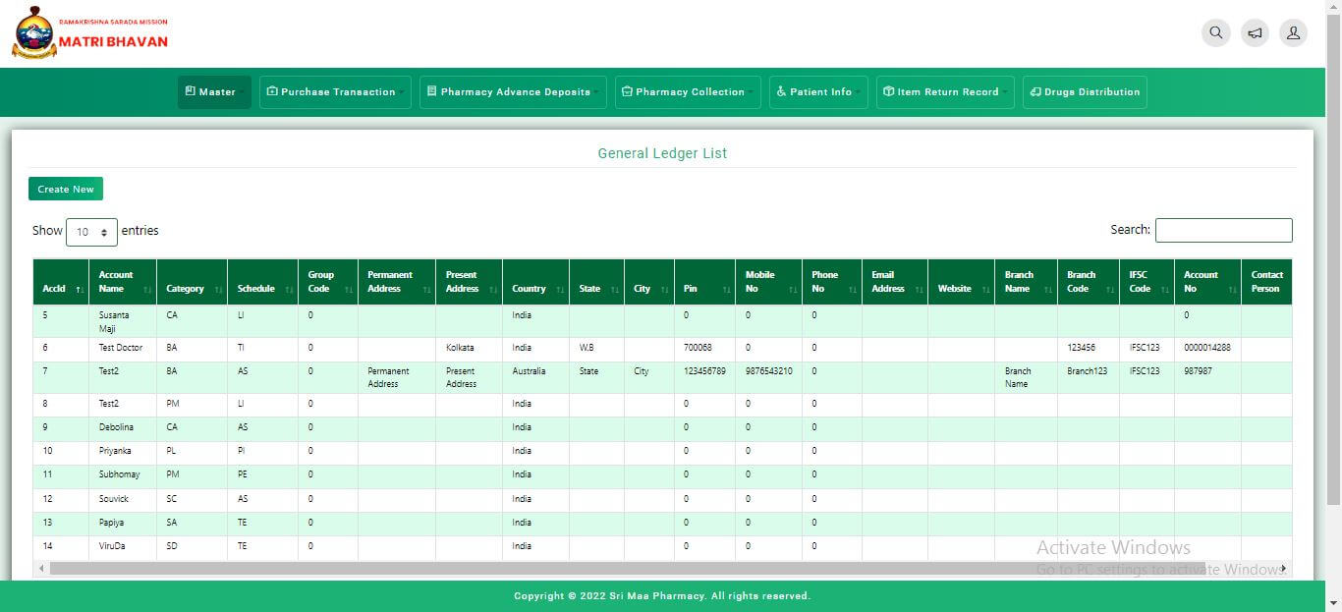Sort table by Group Code column
The width and height of the screenshot is (1342, 612).
click(328, 282)
